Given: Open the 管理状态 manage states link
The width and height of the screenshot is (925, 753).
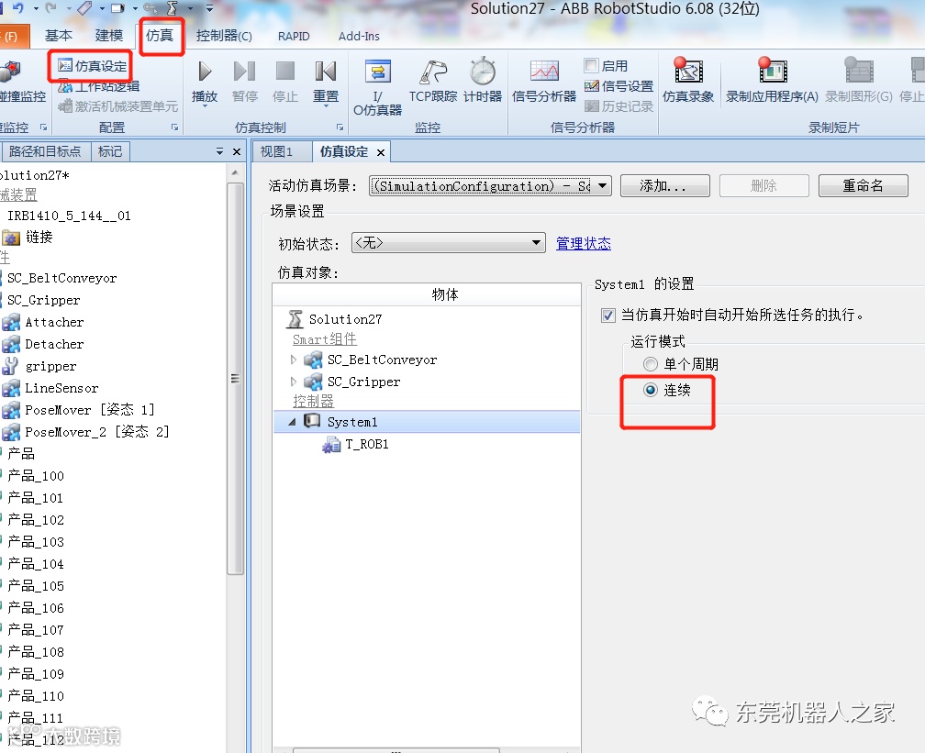Looking at the screenshot, I should tap(584, 243).
